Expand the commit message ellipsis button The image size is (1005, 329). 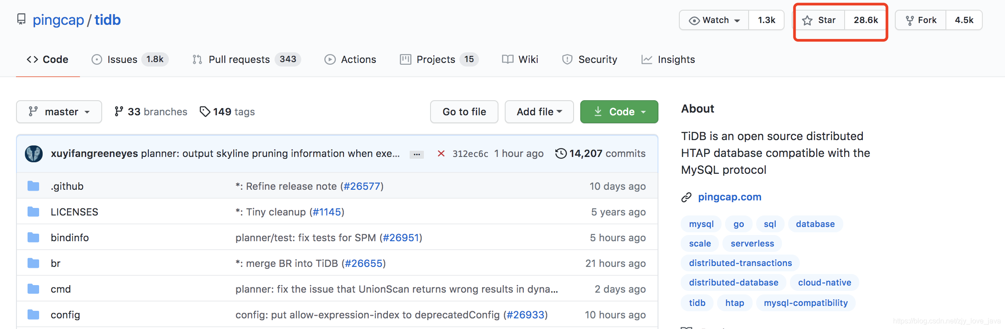click(416, 154)
